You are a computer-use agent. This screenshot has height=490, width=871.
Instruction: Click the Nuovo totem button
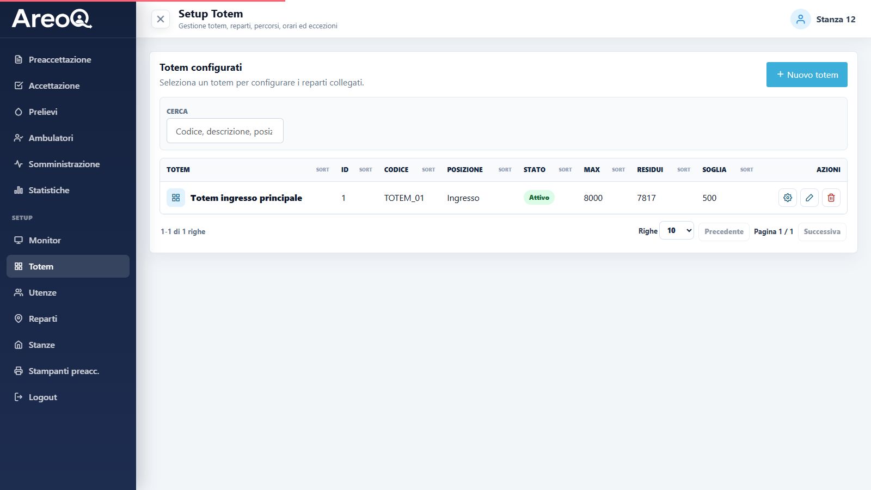[807, 75]
